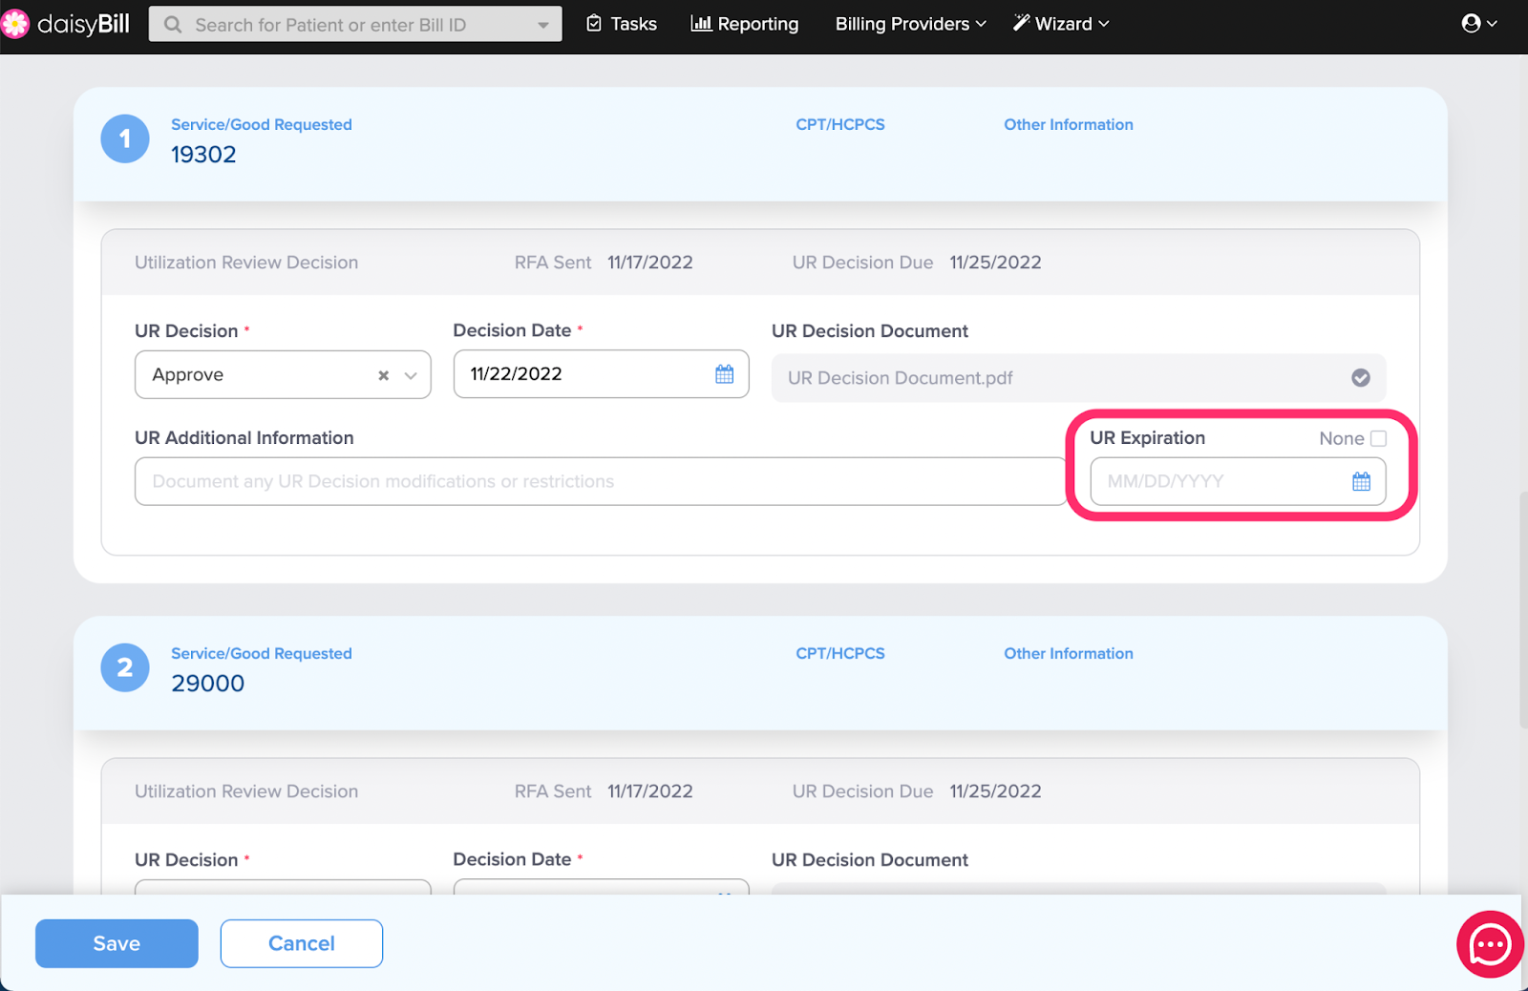This screenshot has width=1528, height=991.
Task: Open the Decision Date calendar picker
Action: pos(725,374)
